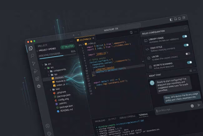
Task: Open the Accounts icon in activity bar
Action: coord(47,126)
